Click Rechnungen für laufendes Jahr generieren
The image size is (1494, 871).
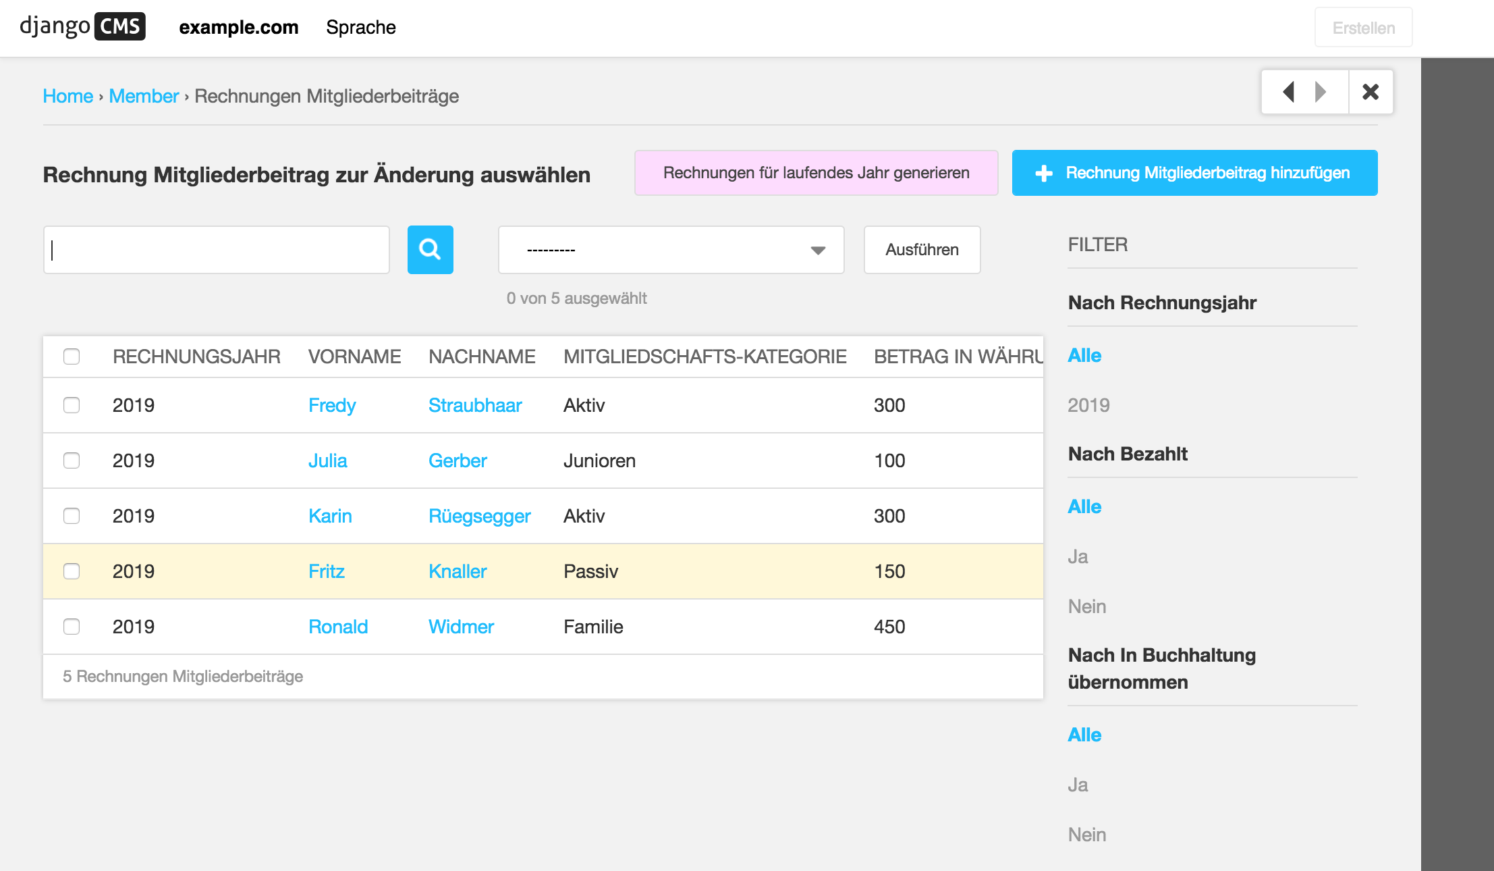(x=817, y=173)
